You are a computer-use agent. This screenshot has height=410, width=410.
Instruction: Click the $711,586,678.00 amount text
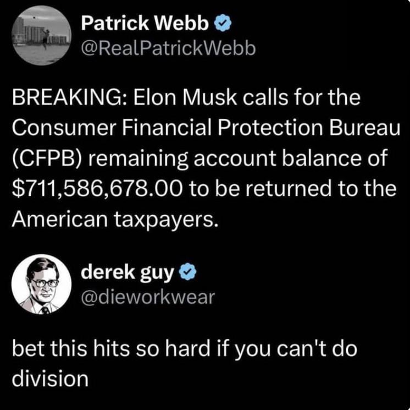tap(97, 189)
